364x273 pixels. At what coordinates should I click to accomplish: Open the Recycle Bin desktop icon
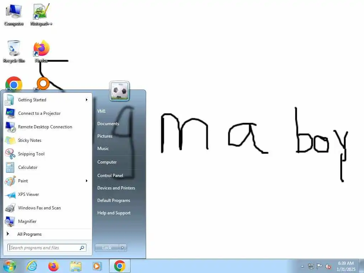click(x=14, y=52)
